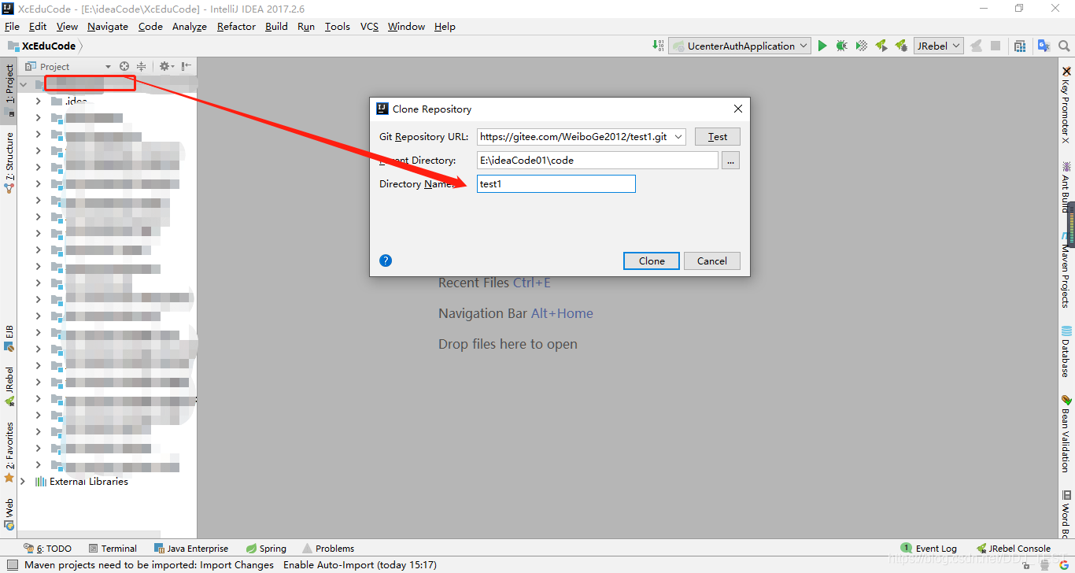
Task: Click the Directory Name field containing test1
Action: point(556,184)
